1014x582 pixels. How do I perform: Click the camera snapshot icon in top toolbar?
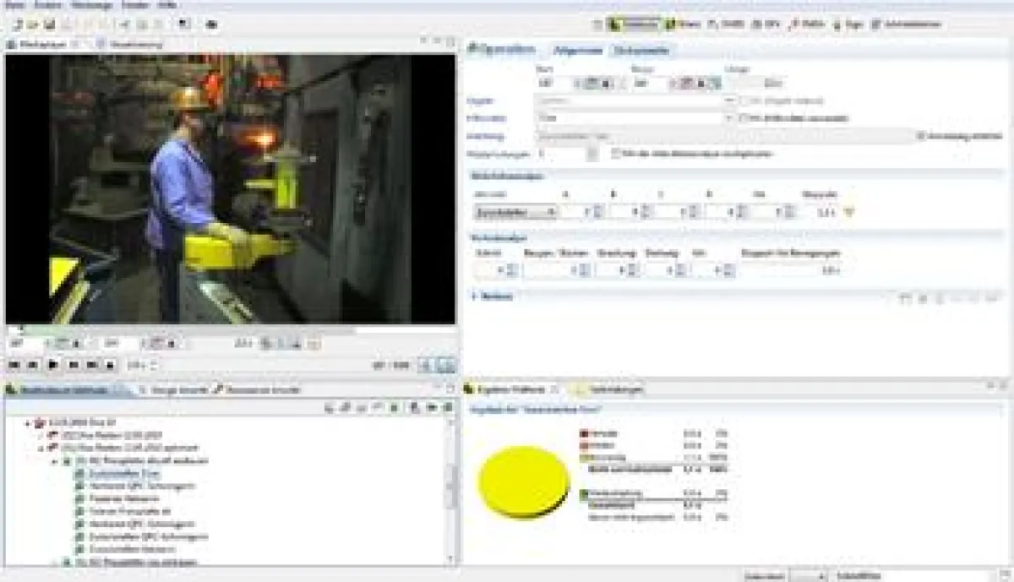(211, 24)
